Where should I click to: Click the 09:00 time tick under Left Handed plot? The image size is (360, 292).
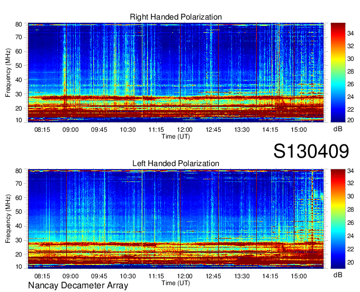[70, 276]
